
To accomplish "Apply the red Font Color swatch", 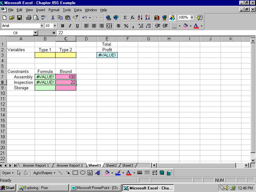I will click(x=196, y=26).
